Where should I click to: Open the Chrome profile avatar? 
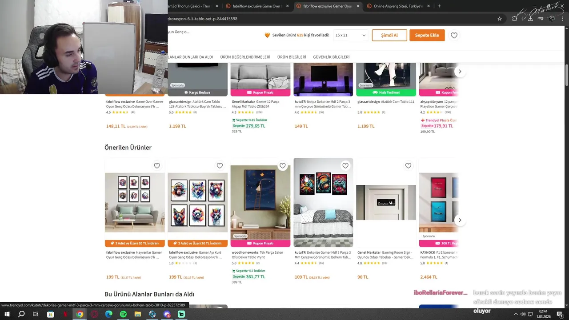click(552, 19)
